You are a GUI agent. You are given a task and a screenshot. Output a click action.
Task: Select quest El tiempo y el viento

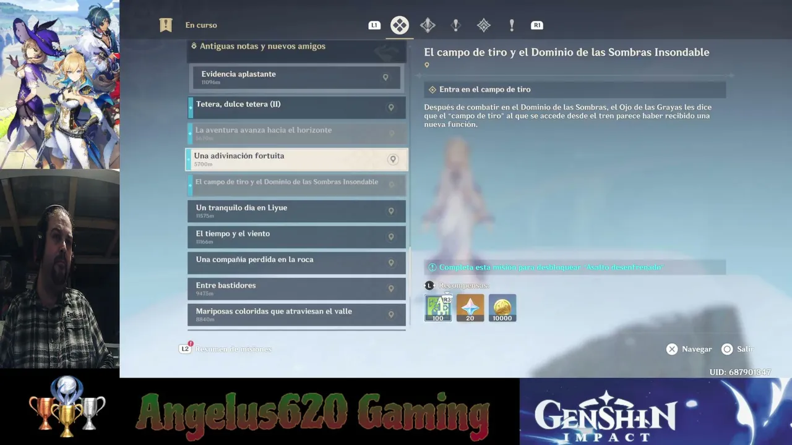coord(297,237)
